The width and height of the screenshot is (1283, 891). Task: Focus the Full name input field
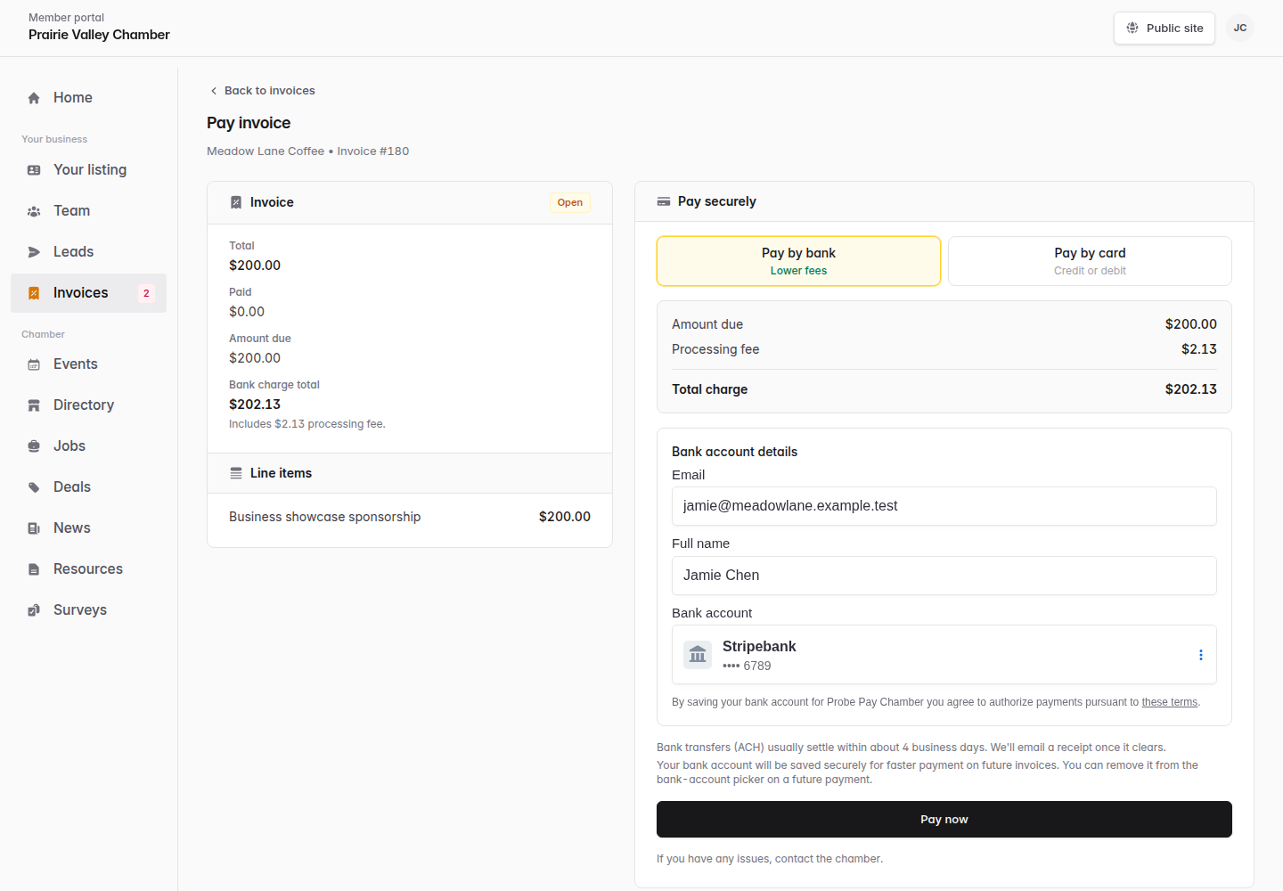944,576
